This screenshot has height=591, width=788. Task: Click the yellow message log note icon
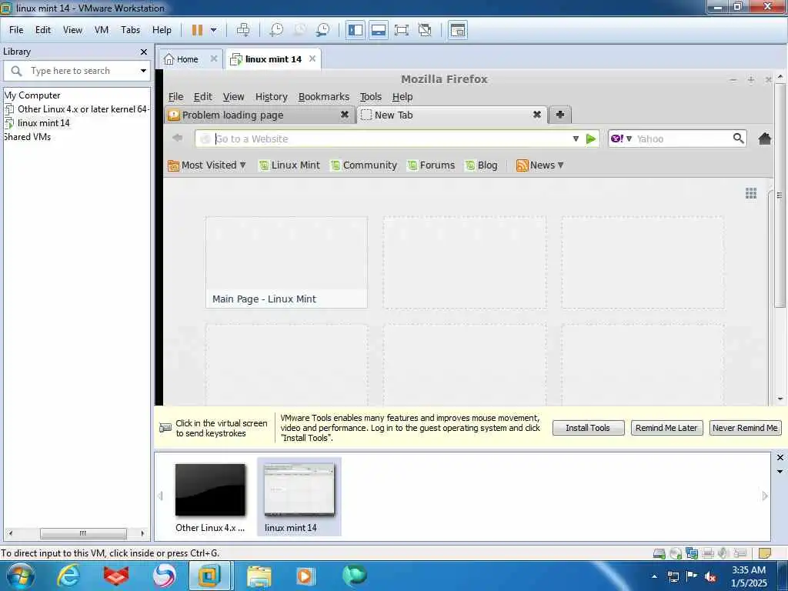[x=764, y=553]
